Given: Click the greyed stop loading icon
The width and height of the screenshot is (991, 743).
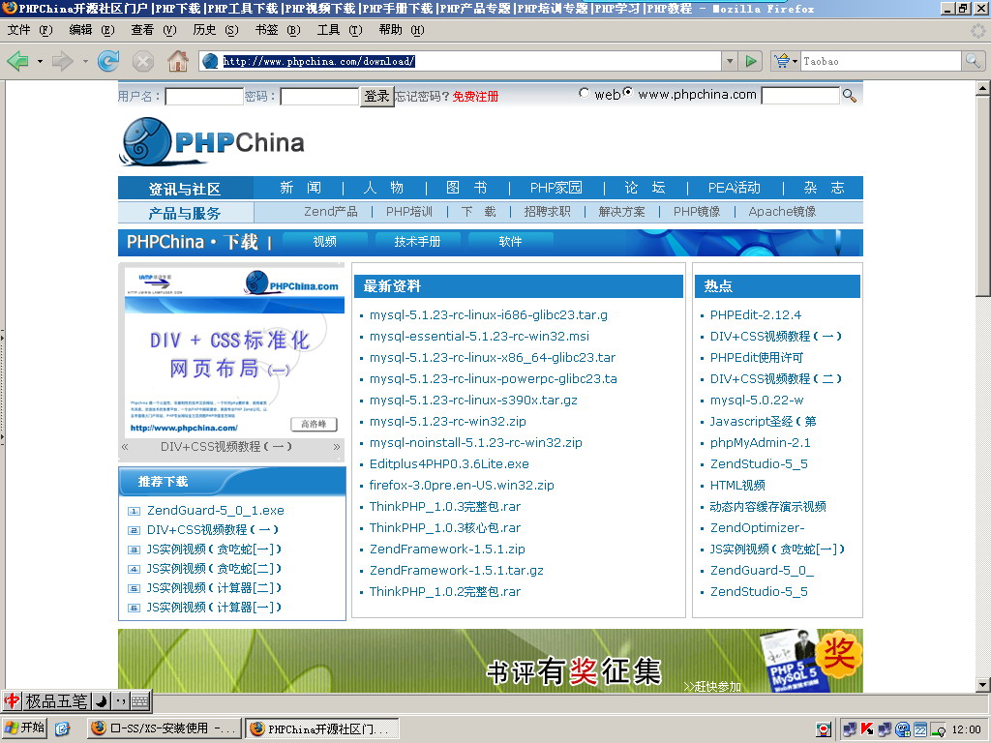Looking at the screenshot, I should [x=143, y=61].
